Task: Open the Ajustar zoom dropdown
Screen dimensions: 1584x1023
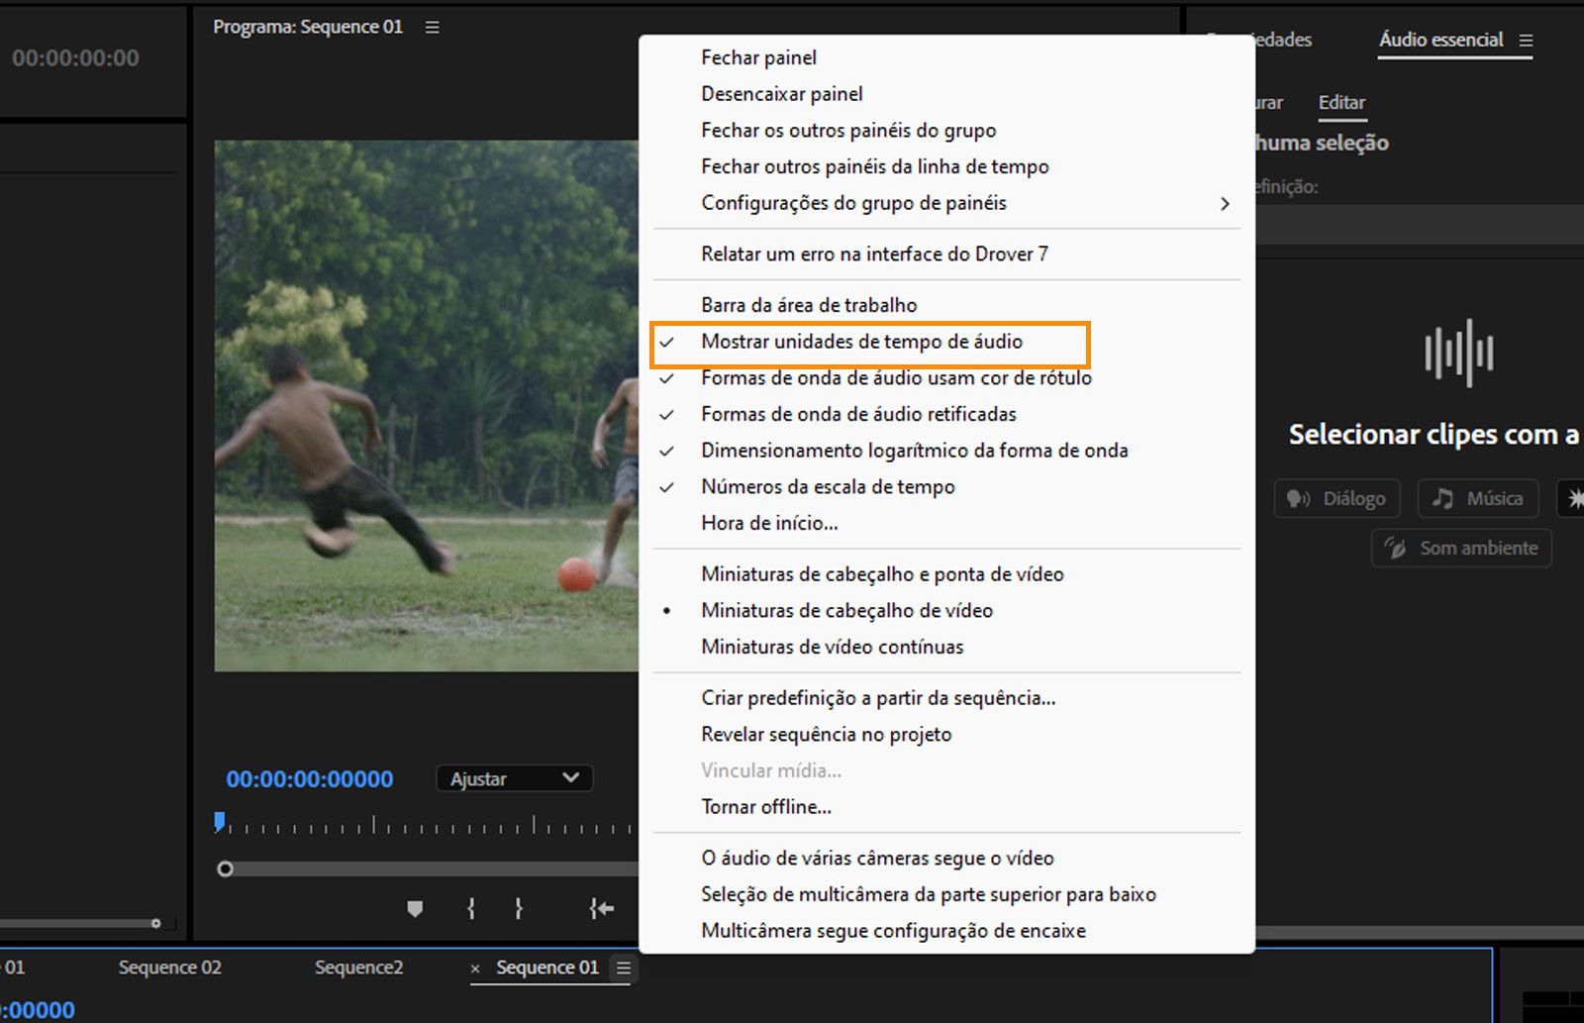Action: (513, 778)
